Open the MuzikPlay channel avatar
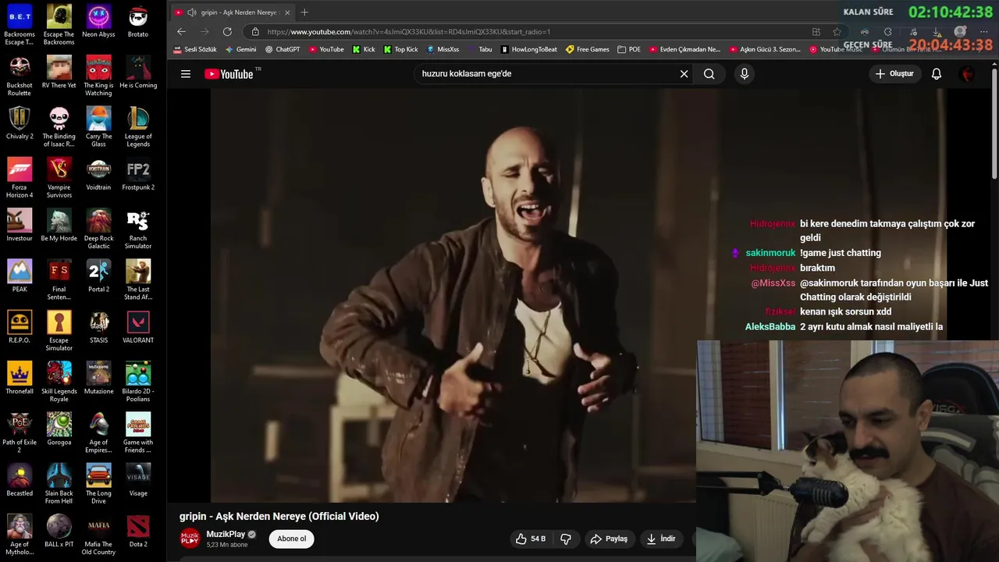Screen dimensions: 999x562 pos(190,539)
